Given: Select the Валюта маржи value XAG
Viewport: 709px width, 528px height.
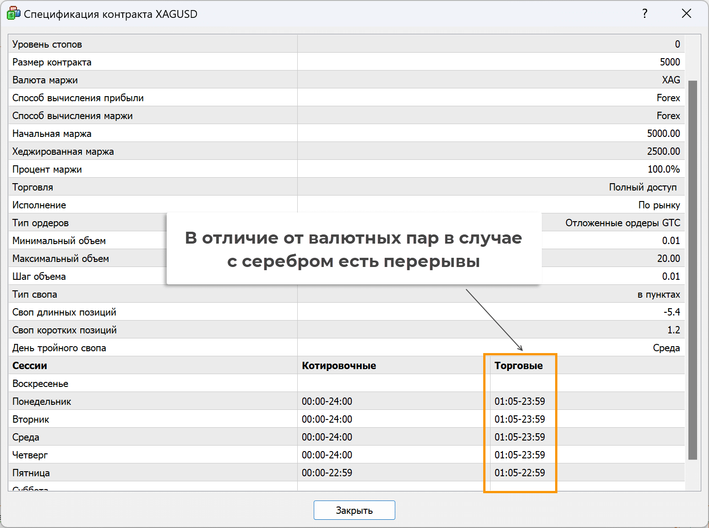Looking at the screenshot, I should 671,80.
